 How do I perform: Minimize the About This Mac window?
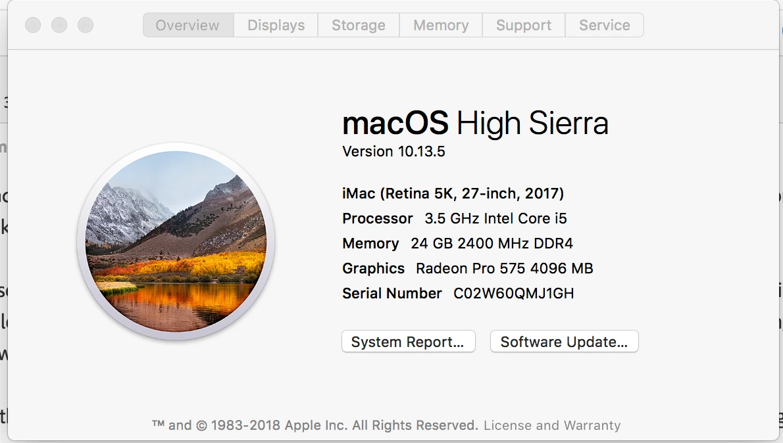point(59,26)
